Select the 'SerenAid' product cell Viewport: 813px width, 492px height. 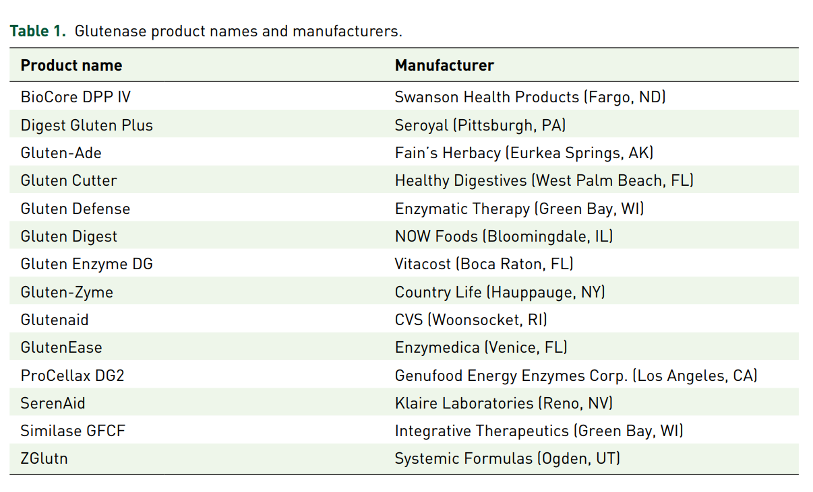(x=53, y=403)
